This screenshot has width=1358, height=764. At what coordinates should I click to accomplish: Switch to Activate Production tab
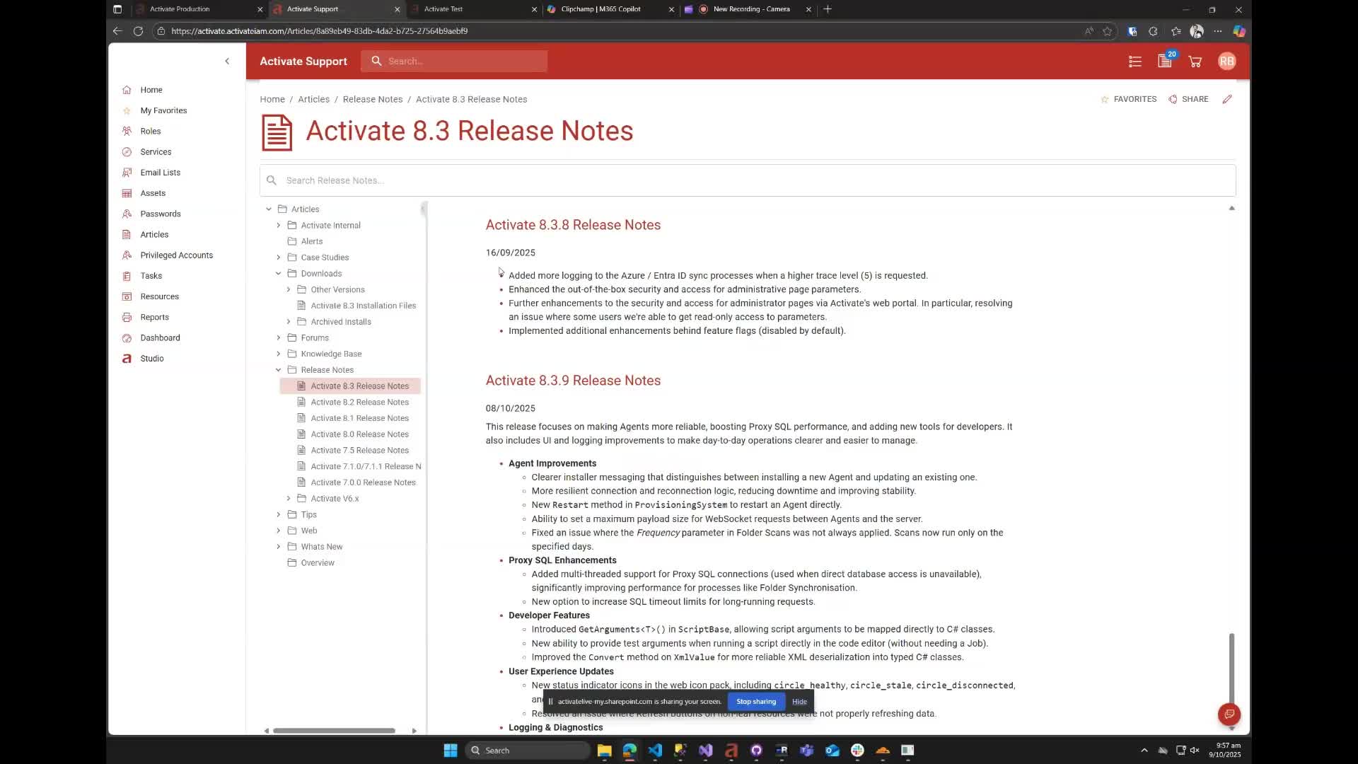click(x=198, y=9)
